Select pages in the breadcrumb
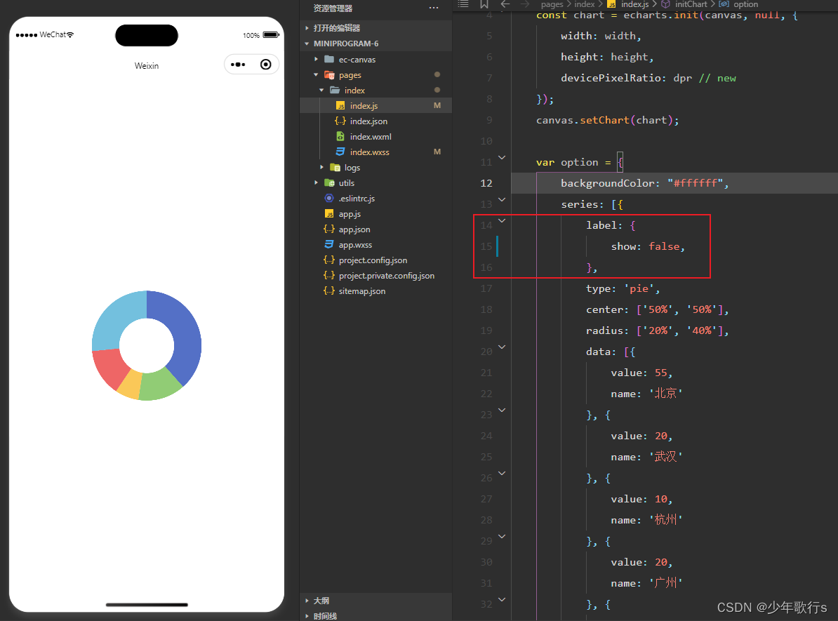The height and width of the screenshot is (621, 838). pyautogui.click(x=552, y=4)
